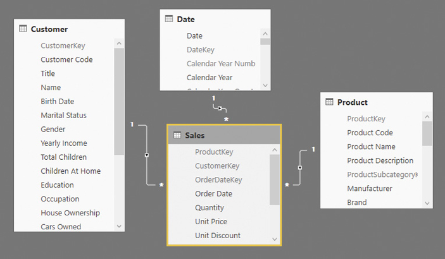The image size is (445, 259).
Task: Select the DateKey field
Action: tap(201, 50)
